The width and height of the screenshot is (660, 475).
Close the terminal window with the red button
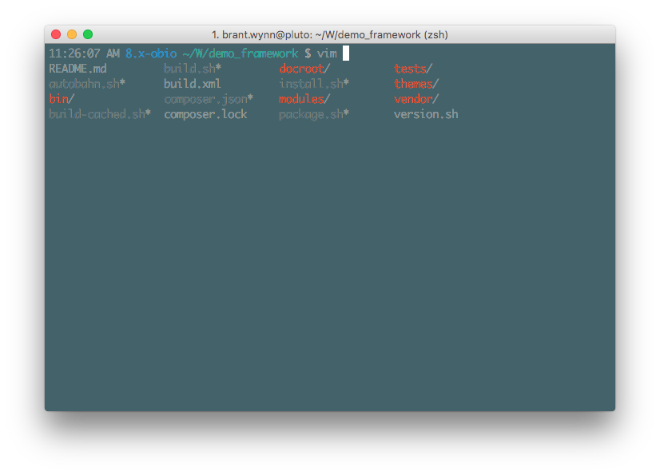pos(56,34)
